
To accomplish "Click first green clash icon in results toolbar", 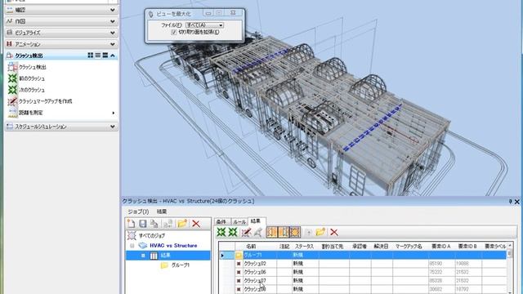I will pos(221,232).
